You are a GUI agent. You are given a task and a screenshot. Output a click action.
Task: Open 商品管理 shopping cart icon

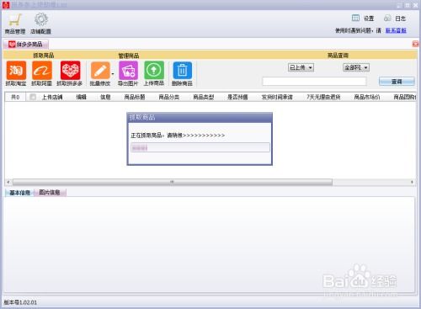tap(15, 20)
